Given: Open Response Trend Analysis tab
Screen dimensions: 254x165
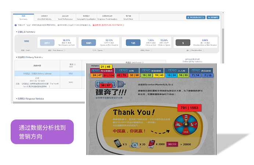Looking at the screenshot, I should [108, 17].
